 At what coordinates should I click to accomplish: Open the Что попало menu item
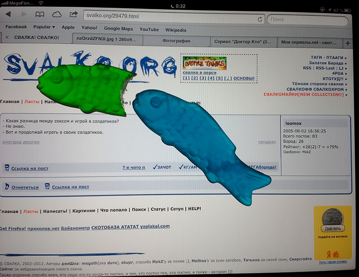point(114,210)
